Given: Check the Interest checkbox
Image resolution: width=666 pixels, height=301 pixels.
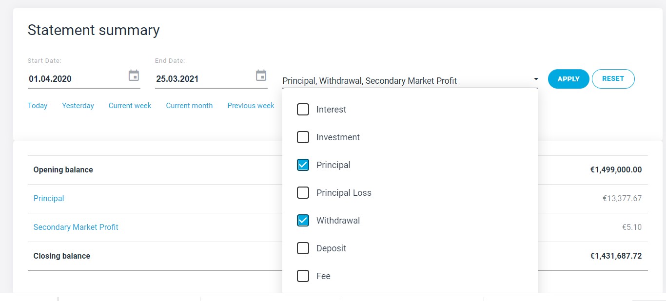Looking at the screenshot, I should pos(303,110).
